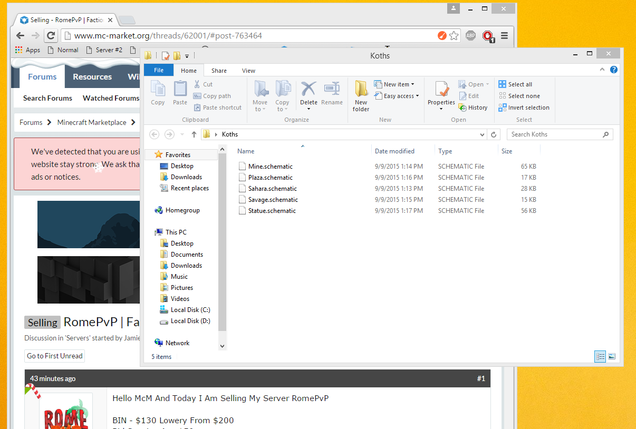This screenshot has width=636, height=429.
Task: Click Paste shortcut in the ribbon
Action: 217,108
